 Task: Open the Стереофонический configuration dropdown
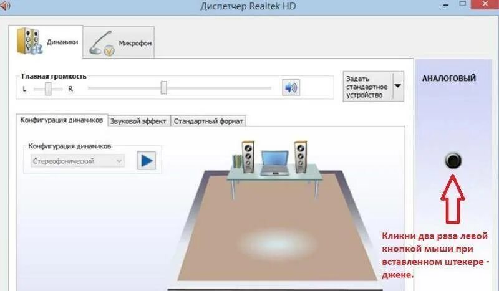pyautogui.click(x=77, y=161)
